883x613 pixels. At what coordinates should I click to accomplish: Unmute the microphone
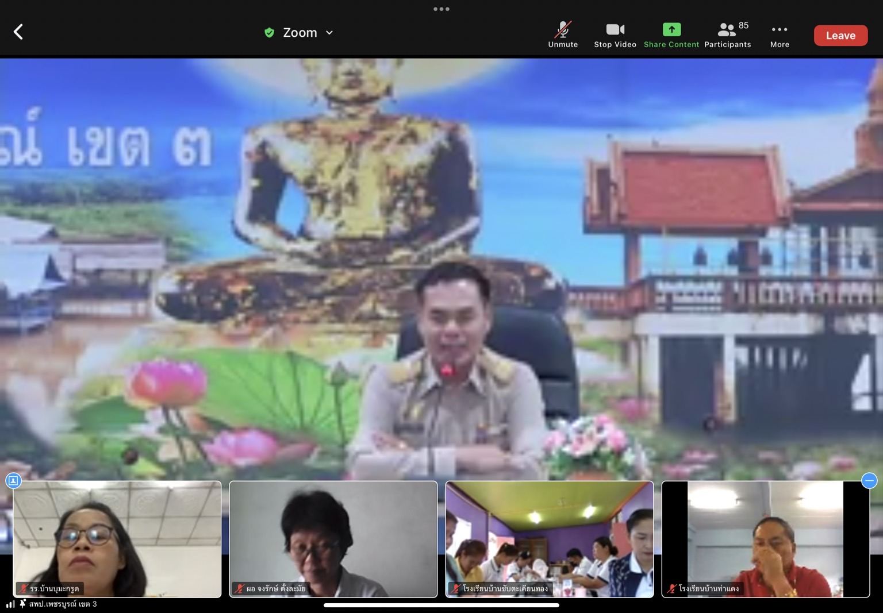(x=562, y=34)
